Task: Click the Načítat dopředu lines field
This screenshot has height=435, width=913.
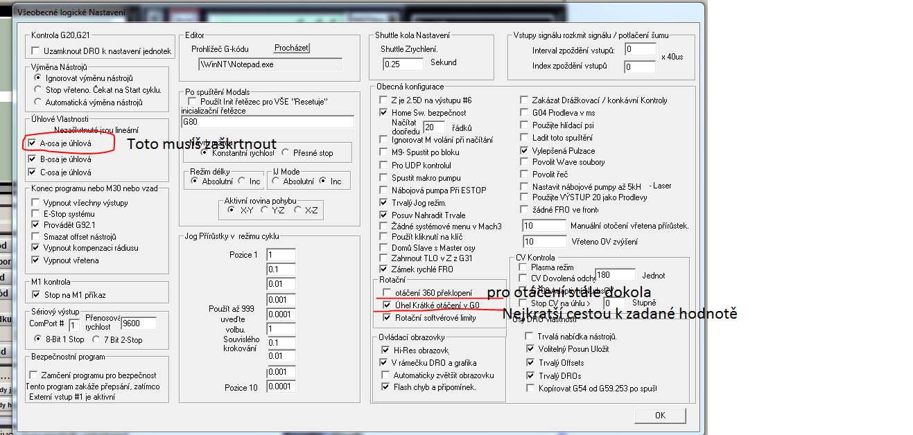Action: (x=433, y=127)
